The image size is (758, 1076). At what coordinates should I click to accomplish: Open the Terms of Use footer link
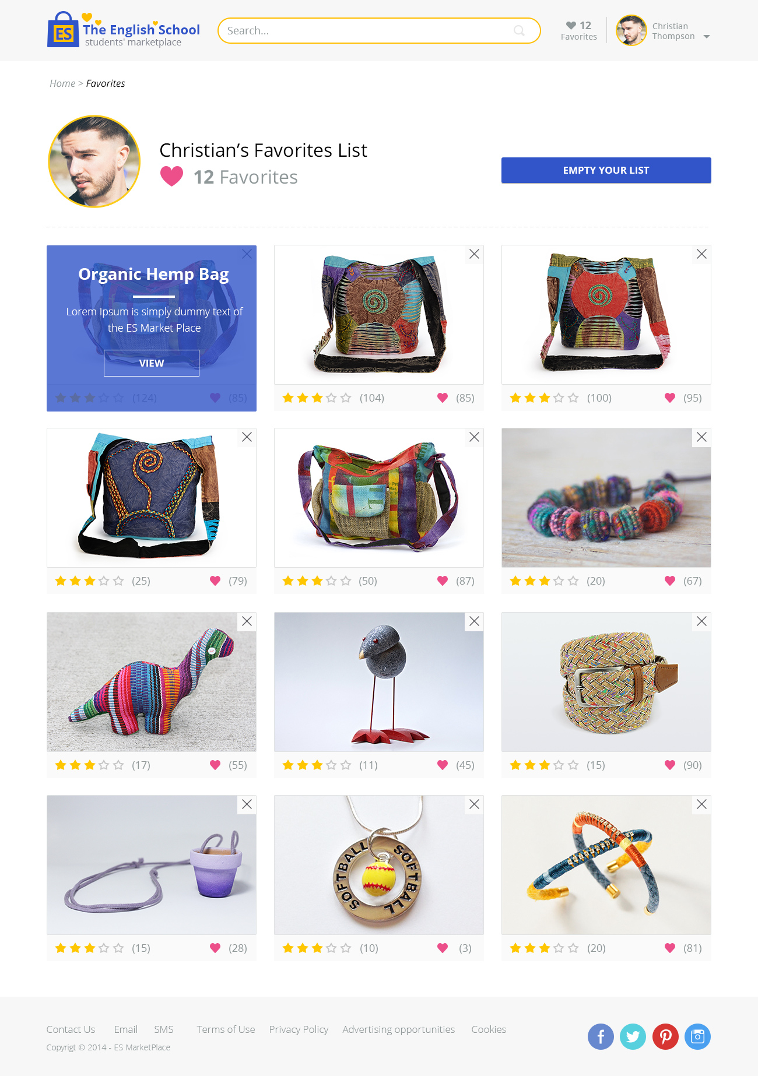click(x=226, y=1029)
